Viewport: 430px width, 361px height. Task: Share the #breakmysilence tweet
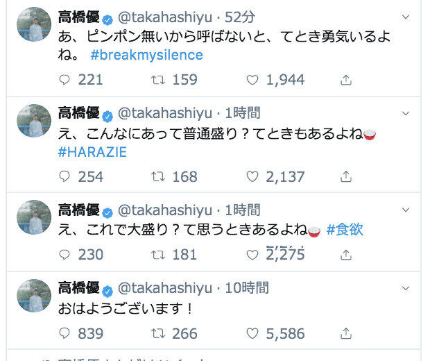[x=346, y=80]
